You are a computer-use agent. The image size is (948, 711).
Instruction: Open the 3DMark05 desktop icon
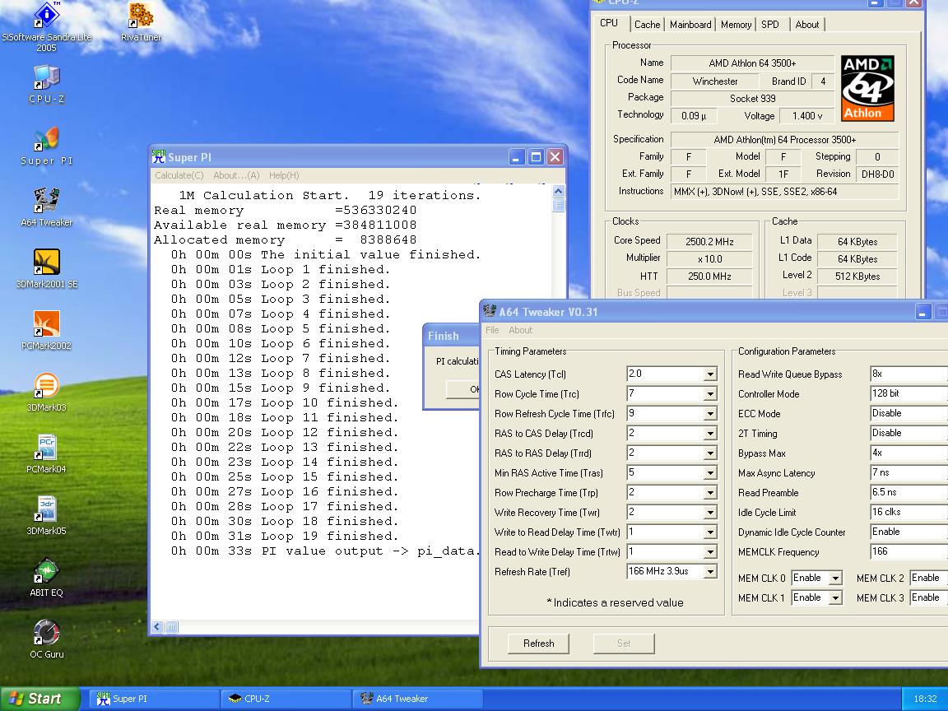46,510
